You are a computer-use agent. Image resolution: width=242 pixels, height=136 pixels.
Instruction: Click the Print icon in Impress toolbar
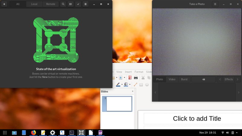pos(136,78)
